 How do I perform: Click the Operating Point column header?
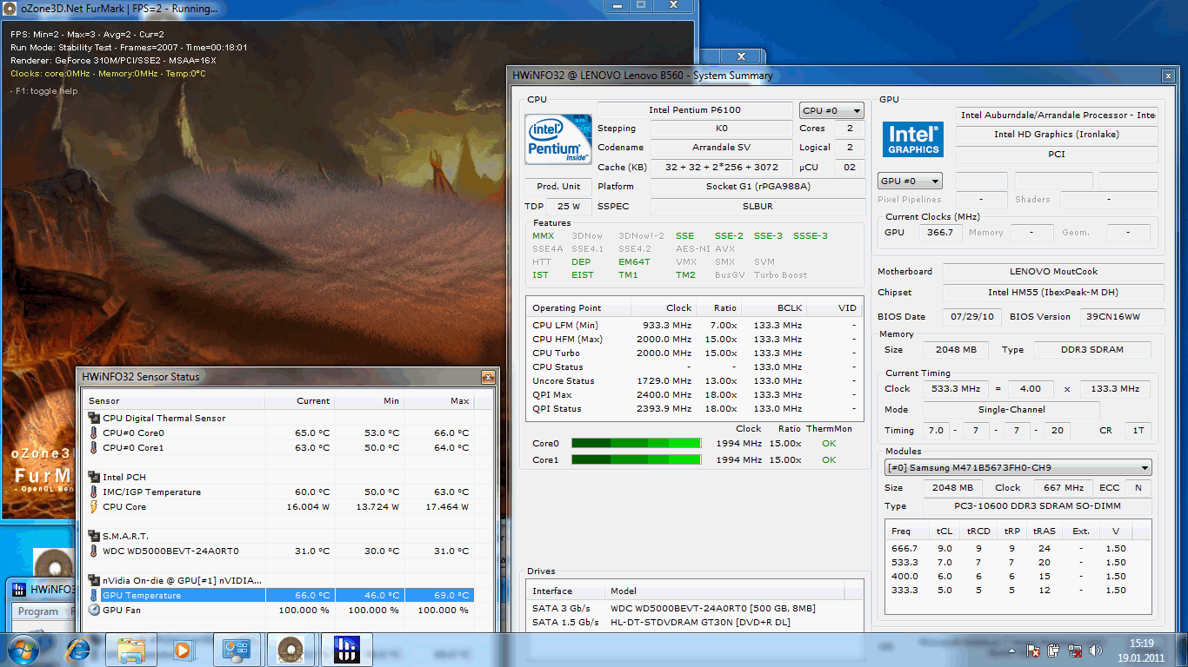pyautogui.click(x=578, y=307)
